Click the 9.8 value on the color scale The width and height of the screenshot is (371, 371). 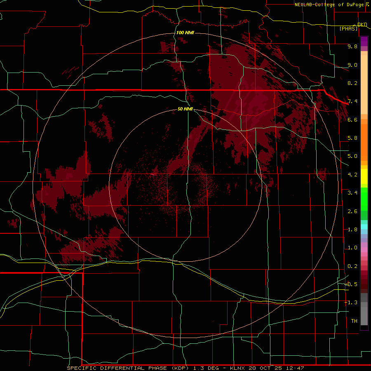pyautogui.click(x=352, y=46)
